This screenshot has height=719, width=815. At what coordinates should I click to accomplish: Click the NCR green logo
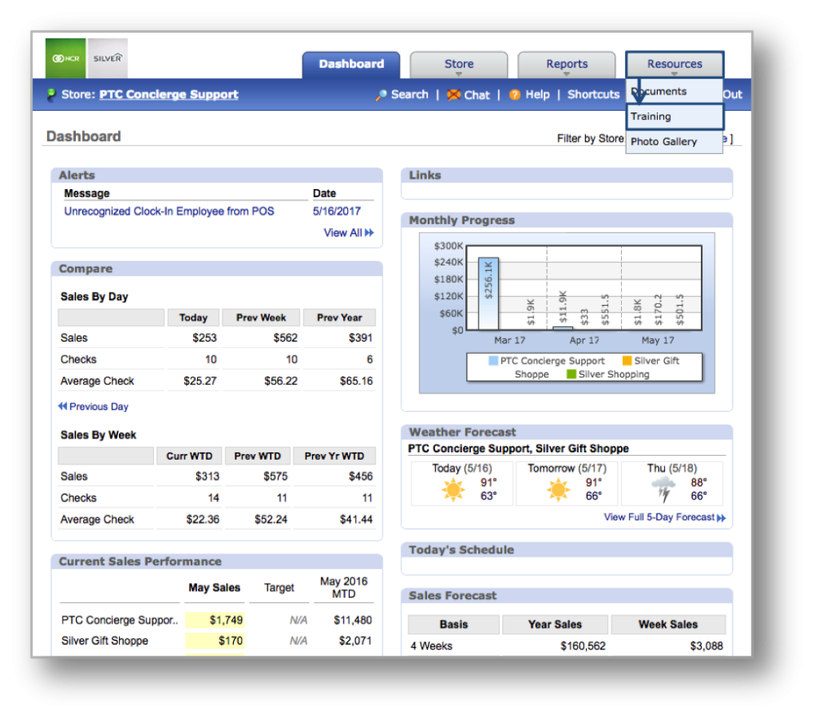[65, 58]
